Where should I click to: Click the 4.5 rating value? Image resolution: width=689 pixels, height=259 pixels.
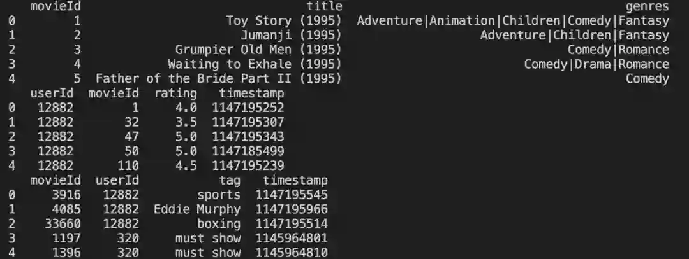[x=186, y=165]
